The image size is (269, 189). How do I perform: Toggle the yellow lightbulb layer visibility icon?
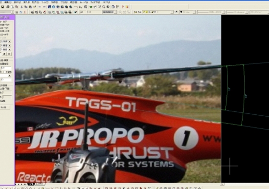pos(144,12)
